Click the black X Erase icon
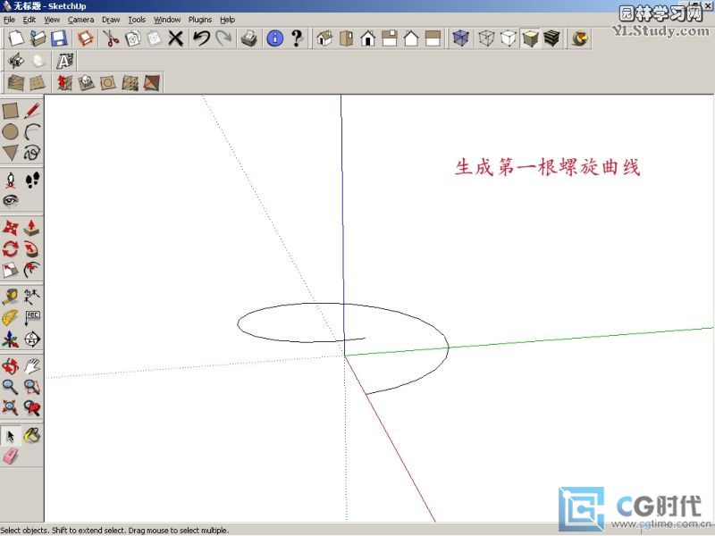The height and width of the screenshot is (536, 715). click(x=175, y=38)
